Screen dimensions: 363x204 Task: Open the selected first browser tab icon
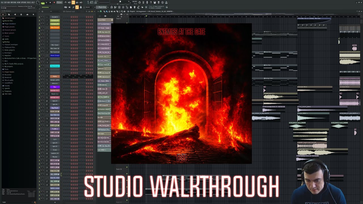pyautogui.click(x=3, y=14)
